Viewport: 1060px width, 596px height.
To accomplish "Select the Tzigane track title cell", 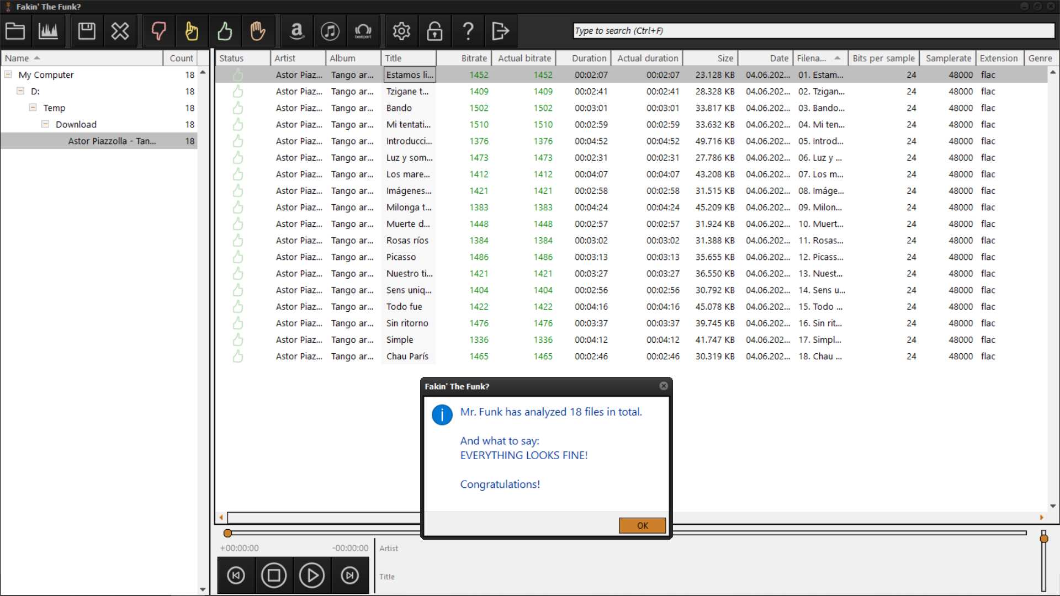I will 409,91.
